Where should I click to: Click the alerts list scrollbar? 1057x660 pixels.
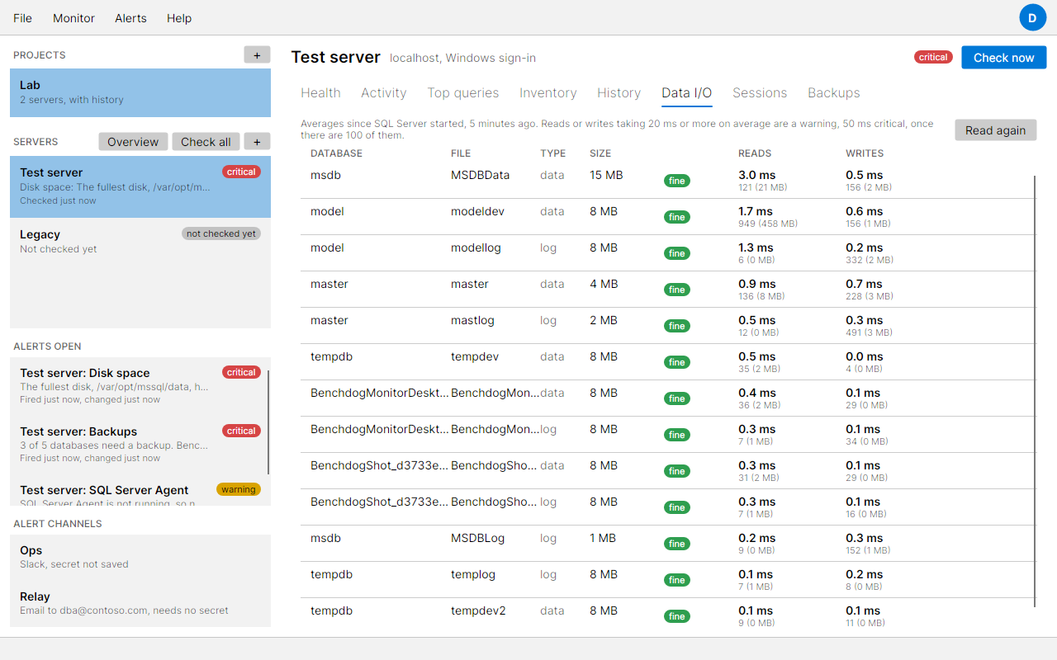point(268,422)
